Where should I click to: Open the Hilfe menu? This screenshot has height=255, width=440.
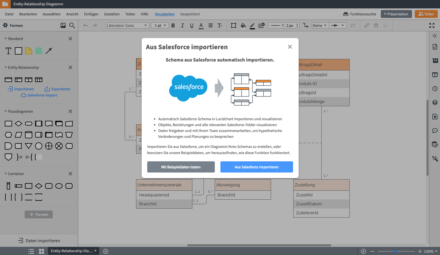click(144, 14)
